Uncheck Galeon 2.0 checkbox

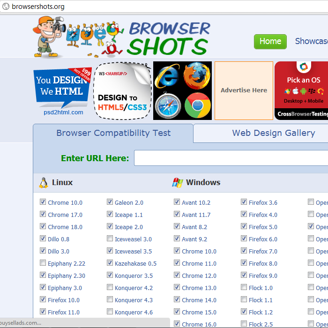[110, 202]
